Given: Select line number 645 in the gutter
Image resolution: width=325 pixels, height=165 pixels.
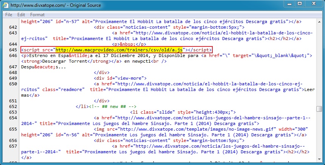Looking at the screenshot, I should pyautogui.click(x=13, y=50).
